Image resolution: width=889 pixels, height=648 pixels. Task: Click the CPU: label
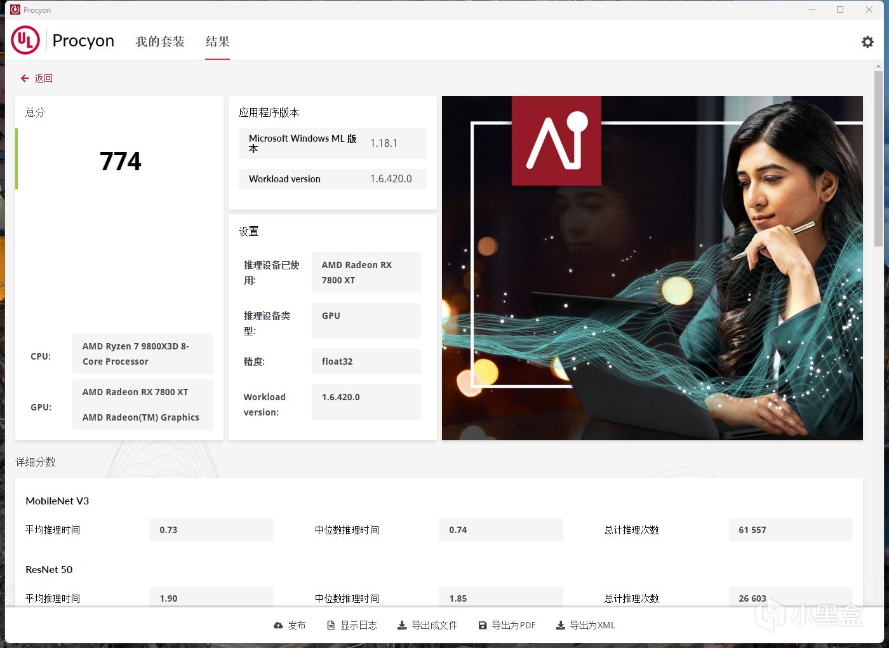tap(41, 356)
